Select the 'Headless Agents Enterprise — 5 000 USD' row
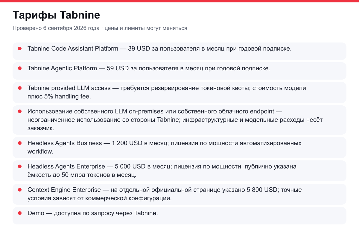The image size is (359, 237). coord(180,171)
